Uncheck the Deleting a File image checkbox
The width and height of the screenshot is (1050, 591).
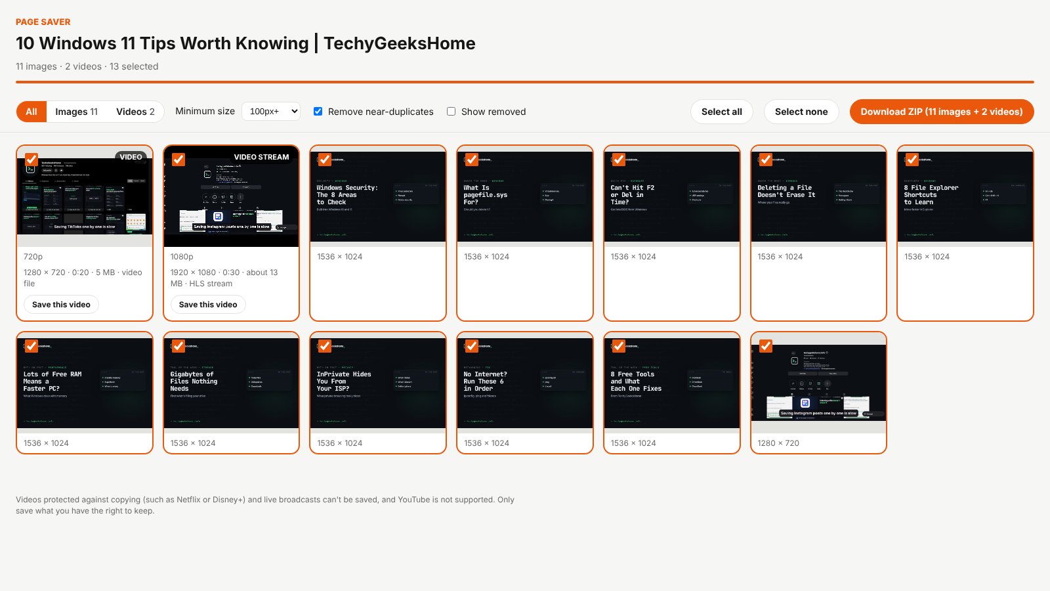coord(766,160)
